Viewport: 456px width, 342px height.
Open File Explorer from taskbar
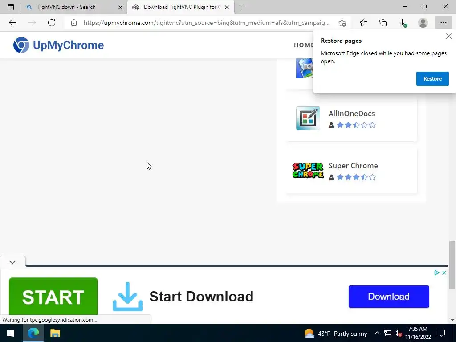pos(55,333)
